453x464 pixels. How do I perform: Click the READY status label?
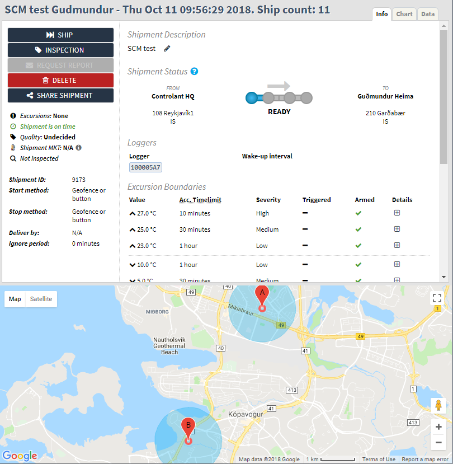[279, 112]
